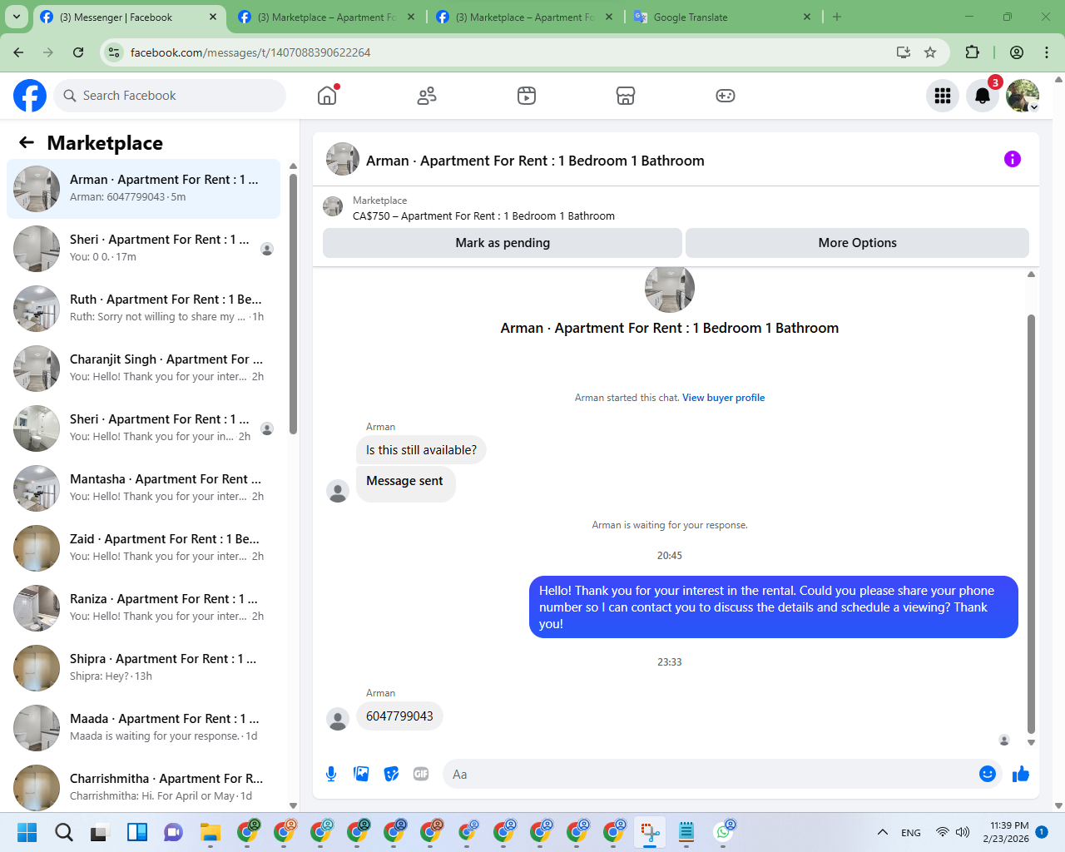Record a voice clip with microphone
The image size is (1065, 852).
[331, 774]
